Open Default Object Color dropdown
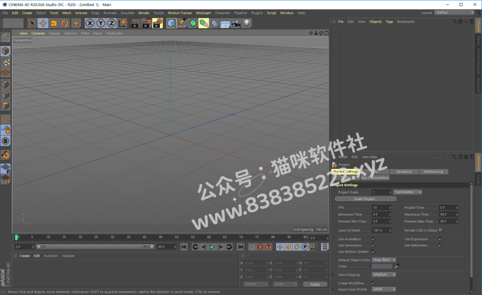 pos(384,260)
